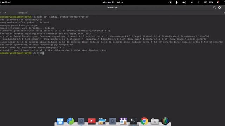Launch Google Chrome from the dock
This screenshot has height=126, width=225.
click(x=144, y=121)
